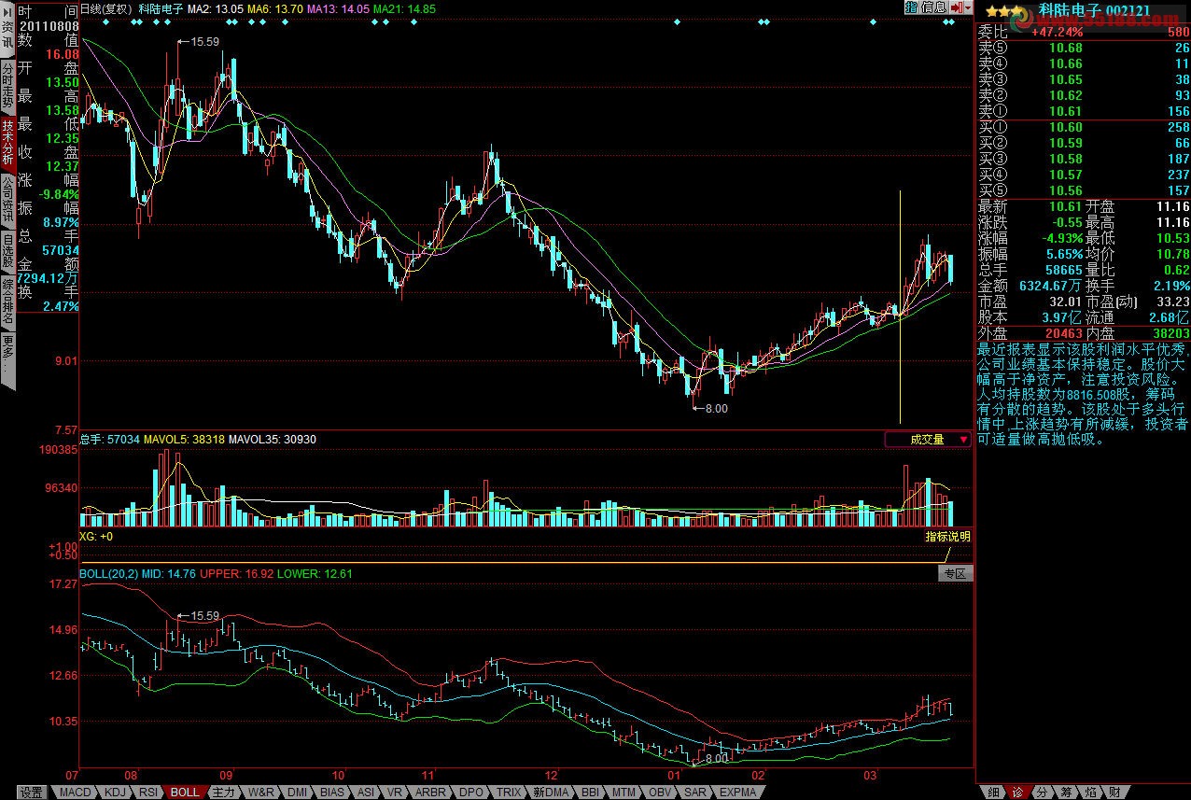Click the 焰 icon at bottom right
The width and height of the screenshot is (1191, 800).
pos(1089,792)
